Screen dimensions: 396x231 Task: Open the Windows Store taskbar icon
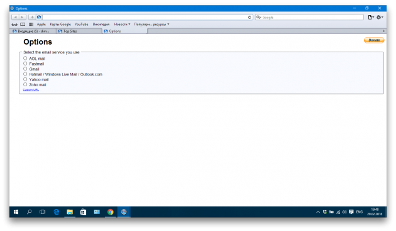(83, 212)
